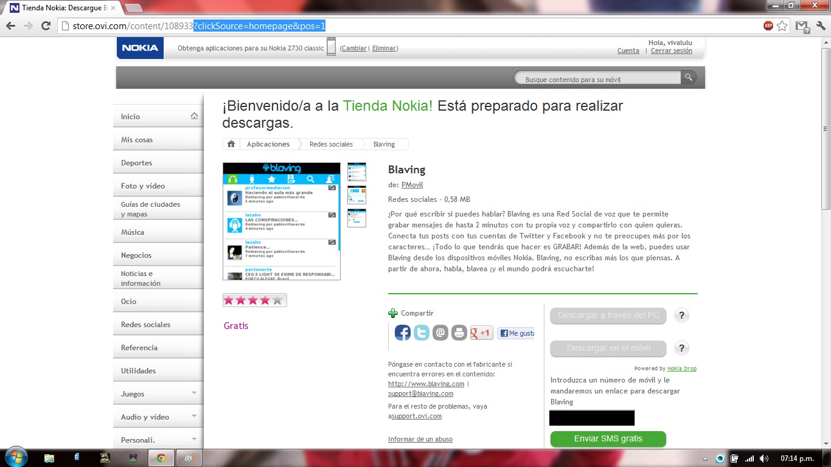Click the Google +1 button
Image resolution: width=831 pixels, height=467 pixels.
[x=481, y=333]
